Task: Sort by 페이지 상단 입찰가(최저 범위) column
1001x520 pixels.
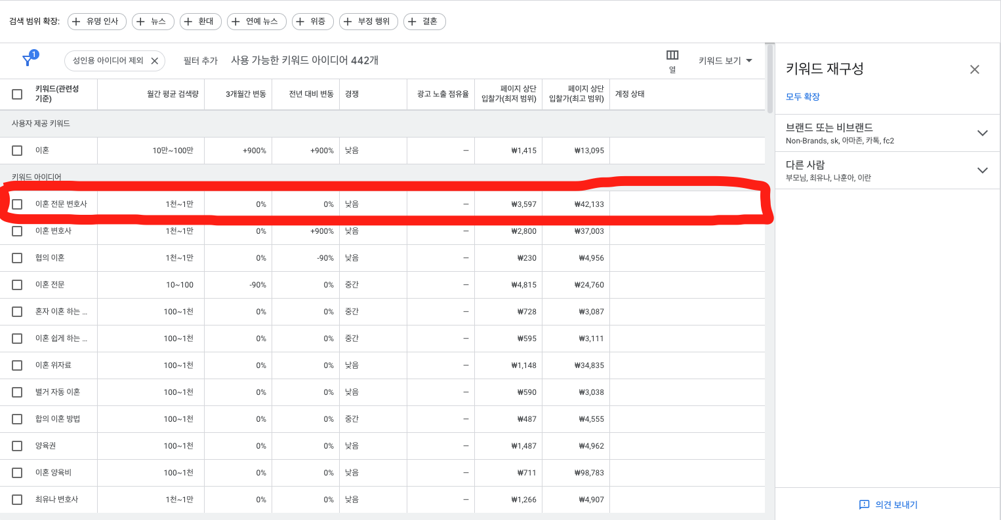Action: 509,94
